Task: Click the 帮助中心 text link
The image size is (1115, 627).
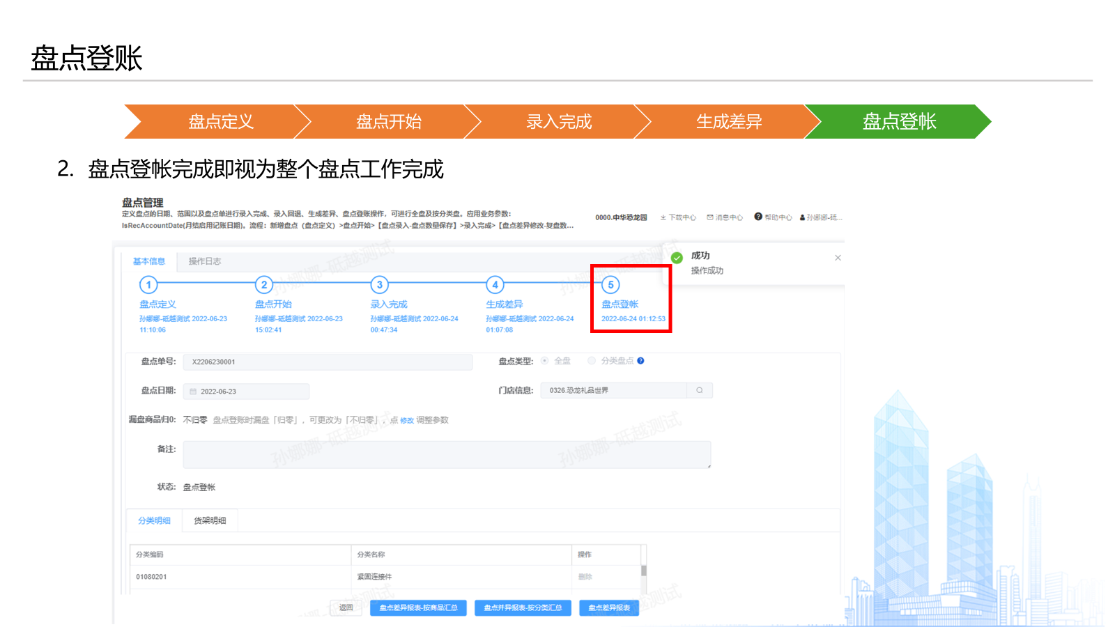Action: 778,217
